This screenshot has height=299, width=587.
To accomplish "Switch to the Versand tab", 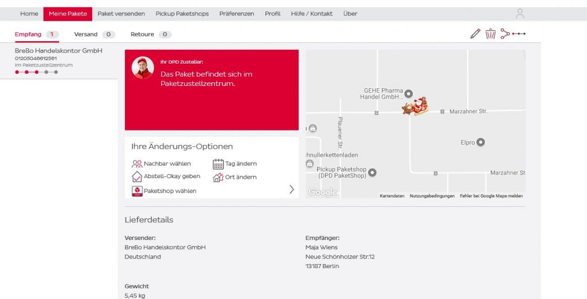I will coord(95,34).
